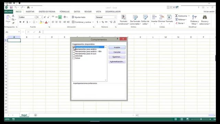The image size is (220, 124).
Task: Enable the Solver add-in checkbox
Action: (x=74, y=58)
